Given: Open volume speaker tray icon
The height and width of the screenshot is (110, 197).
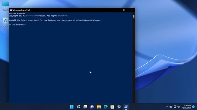Looking at the screenshot, I should coord(179,107).
